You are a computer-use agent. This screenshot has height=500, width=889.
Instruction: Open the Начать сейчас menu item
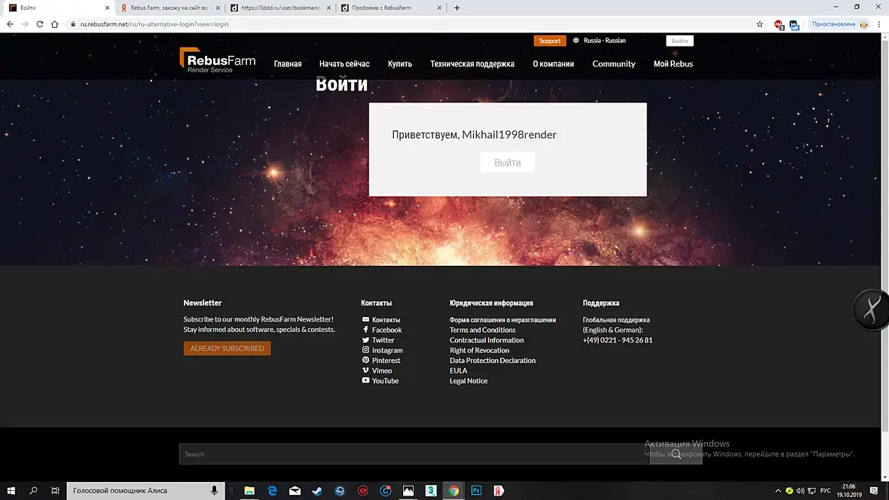(x=344, y=64)
